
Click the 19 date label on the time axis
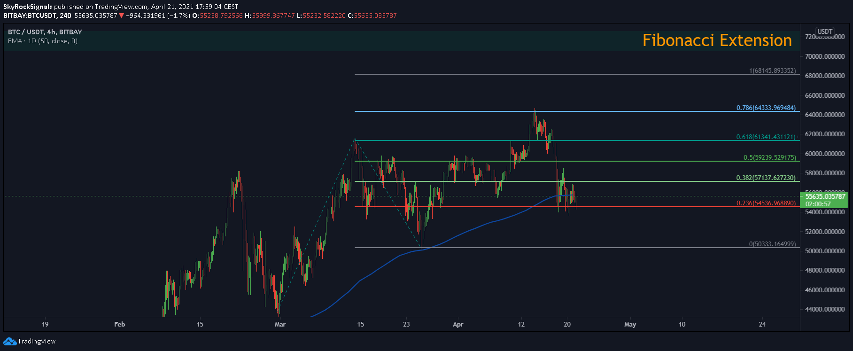pyautogui.click(x=45, y=324)
